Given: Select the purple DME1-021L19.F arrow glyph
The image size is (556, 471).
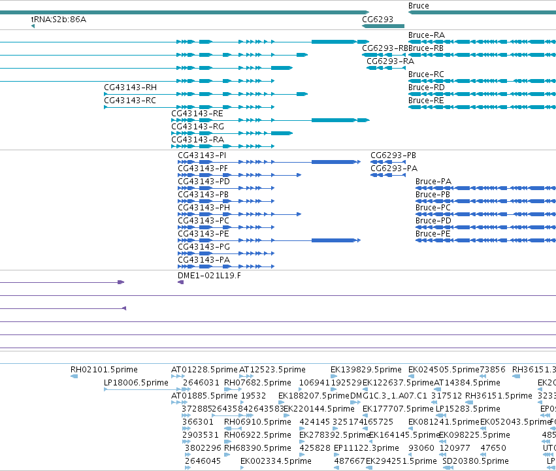Looking at the screenshot, I should click(x=181, y=282).
